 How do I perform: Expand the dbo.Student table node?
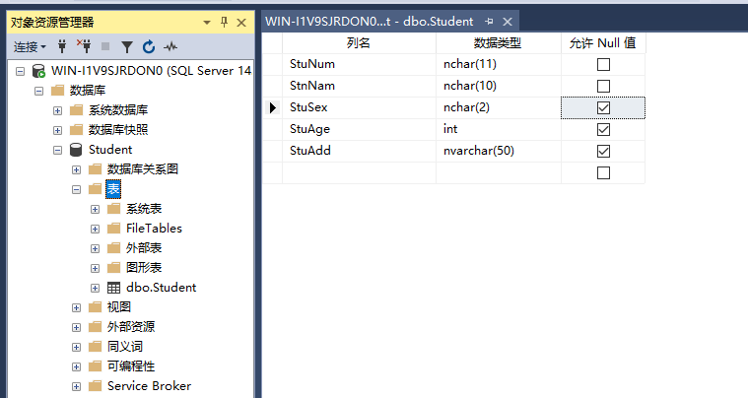[x=95, y=288]
